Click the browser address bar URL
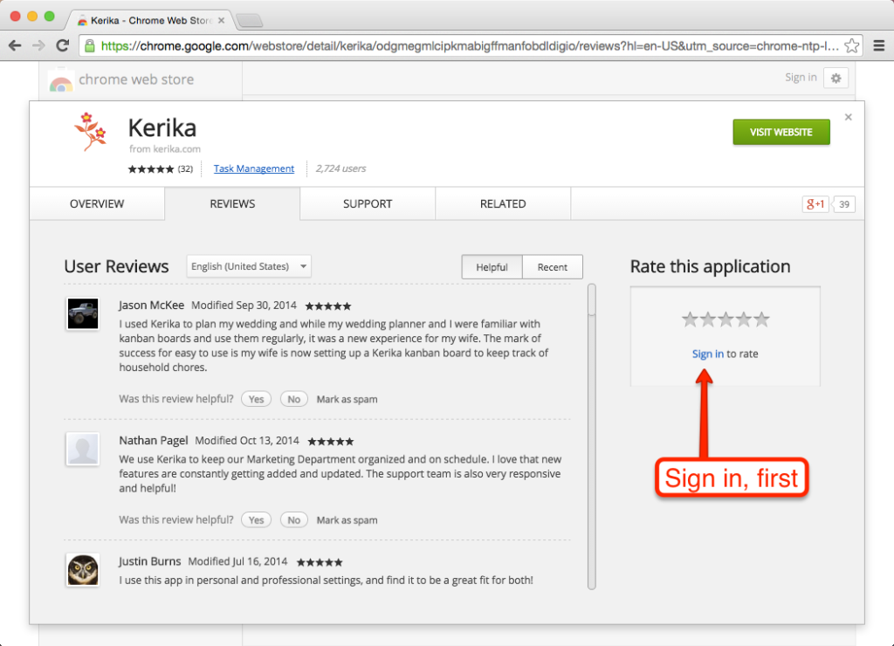The image size is (894, 646). pyautogui.click(x=470, y=45)
